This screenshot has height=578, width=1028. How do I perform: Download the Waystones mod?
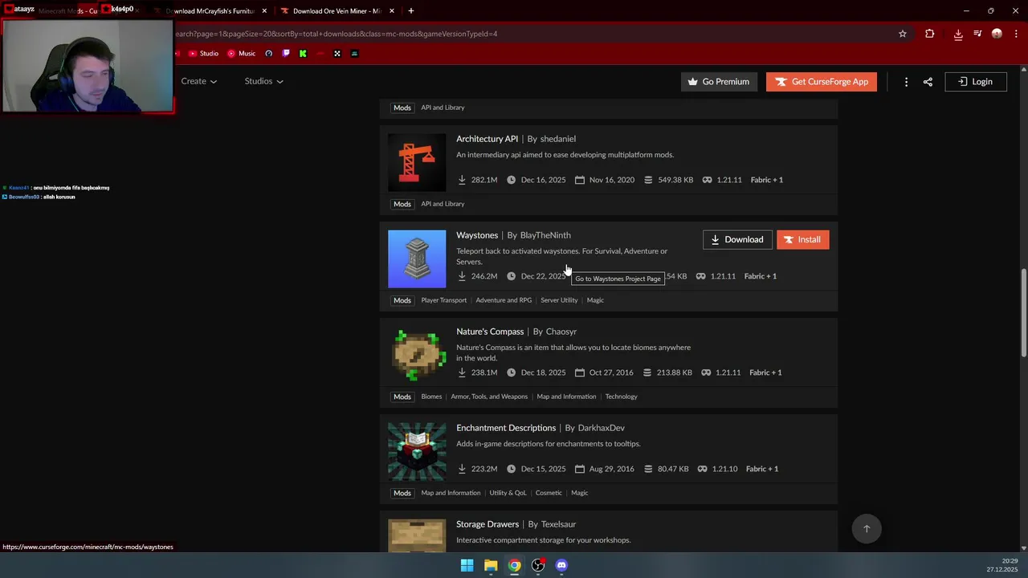coord(737,239)
